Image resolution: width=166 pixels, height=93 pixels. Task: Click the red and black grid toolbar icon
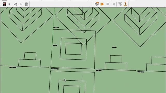[4, 4]
